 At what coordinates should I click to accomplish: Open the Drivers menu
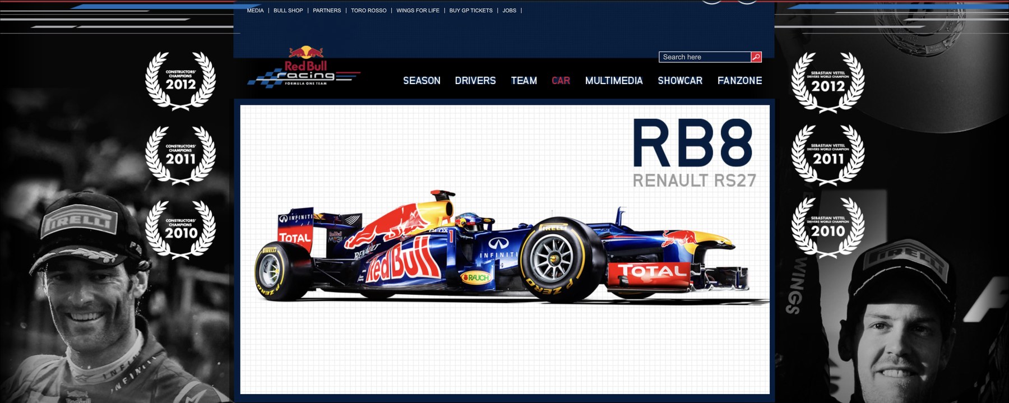pyautogui.click(x=475, y=81)
